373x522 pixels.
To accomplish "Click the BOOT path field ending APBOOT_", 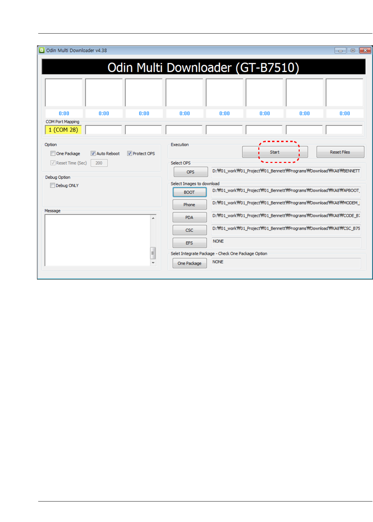I will click(286, 191).
